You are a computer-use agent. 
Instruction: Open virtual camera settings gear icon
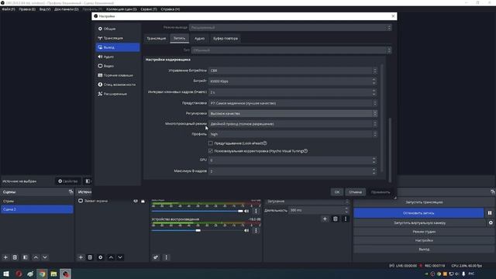pyautogui.click(x=491, y=222)
